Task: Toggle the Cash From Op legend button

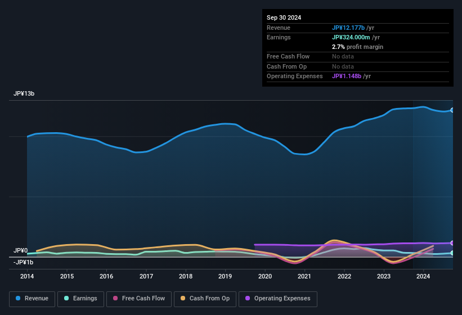Action: click(205, 299)
